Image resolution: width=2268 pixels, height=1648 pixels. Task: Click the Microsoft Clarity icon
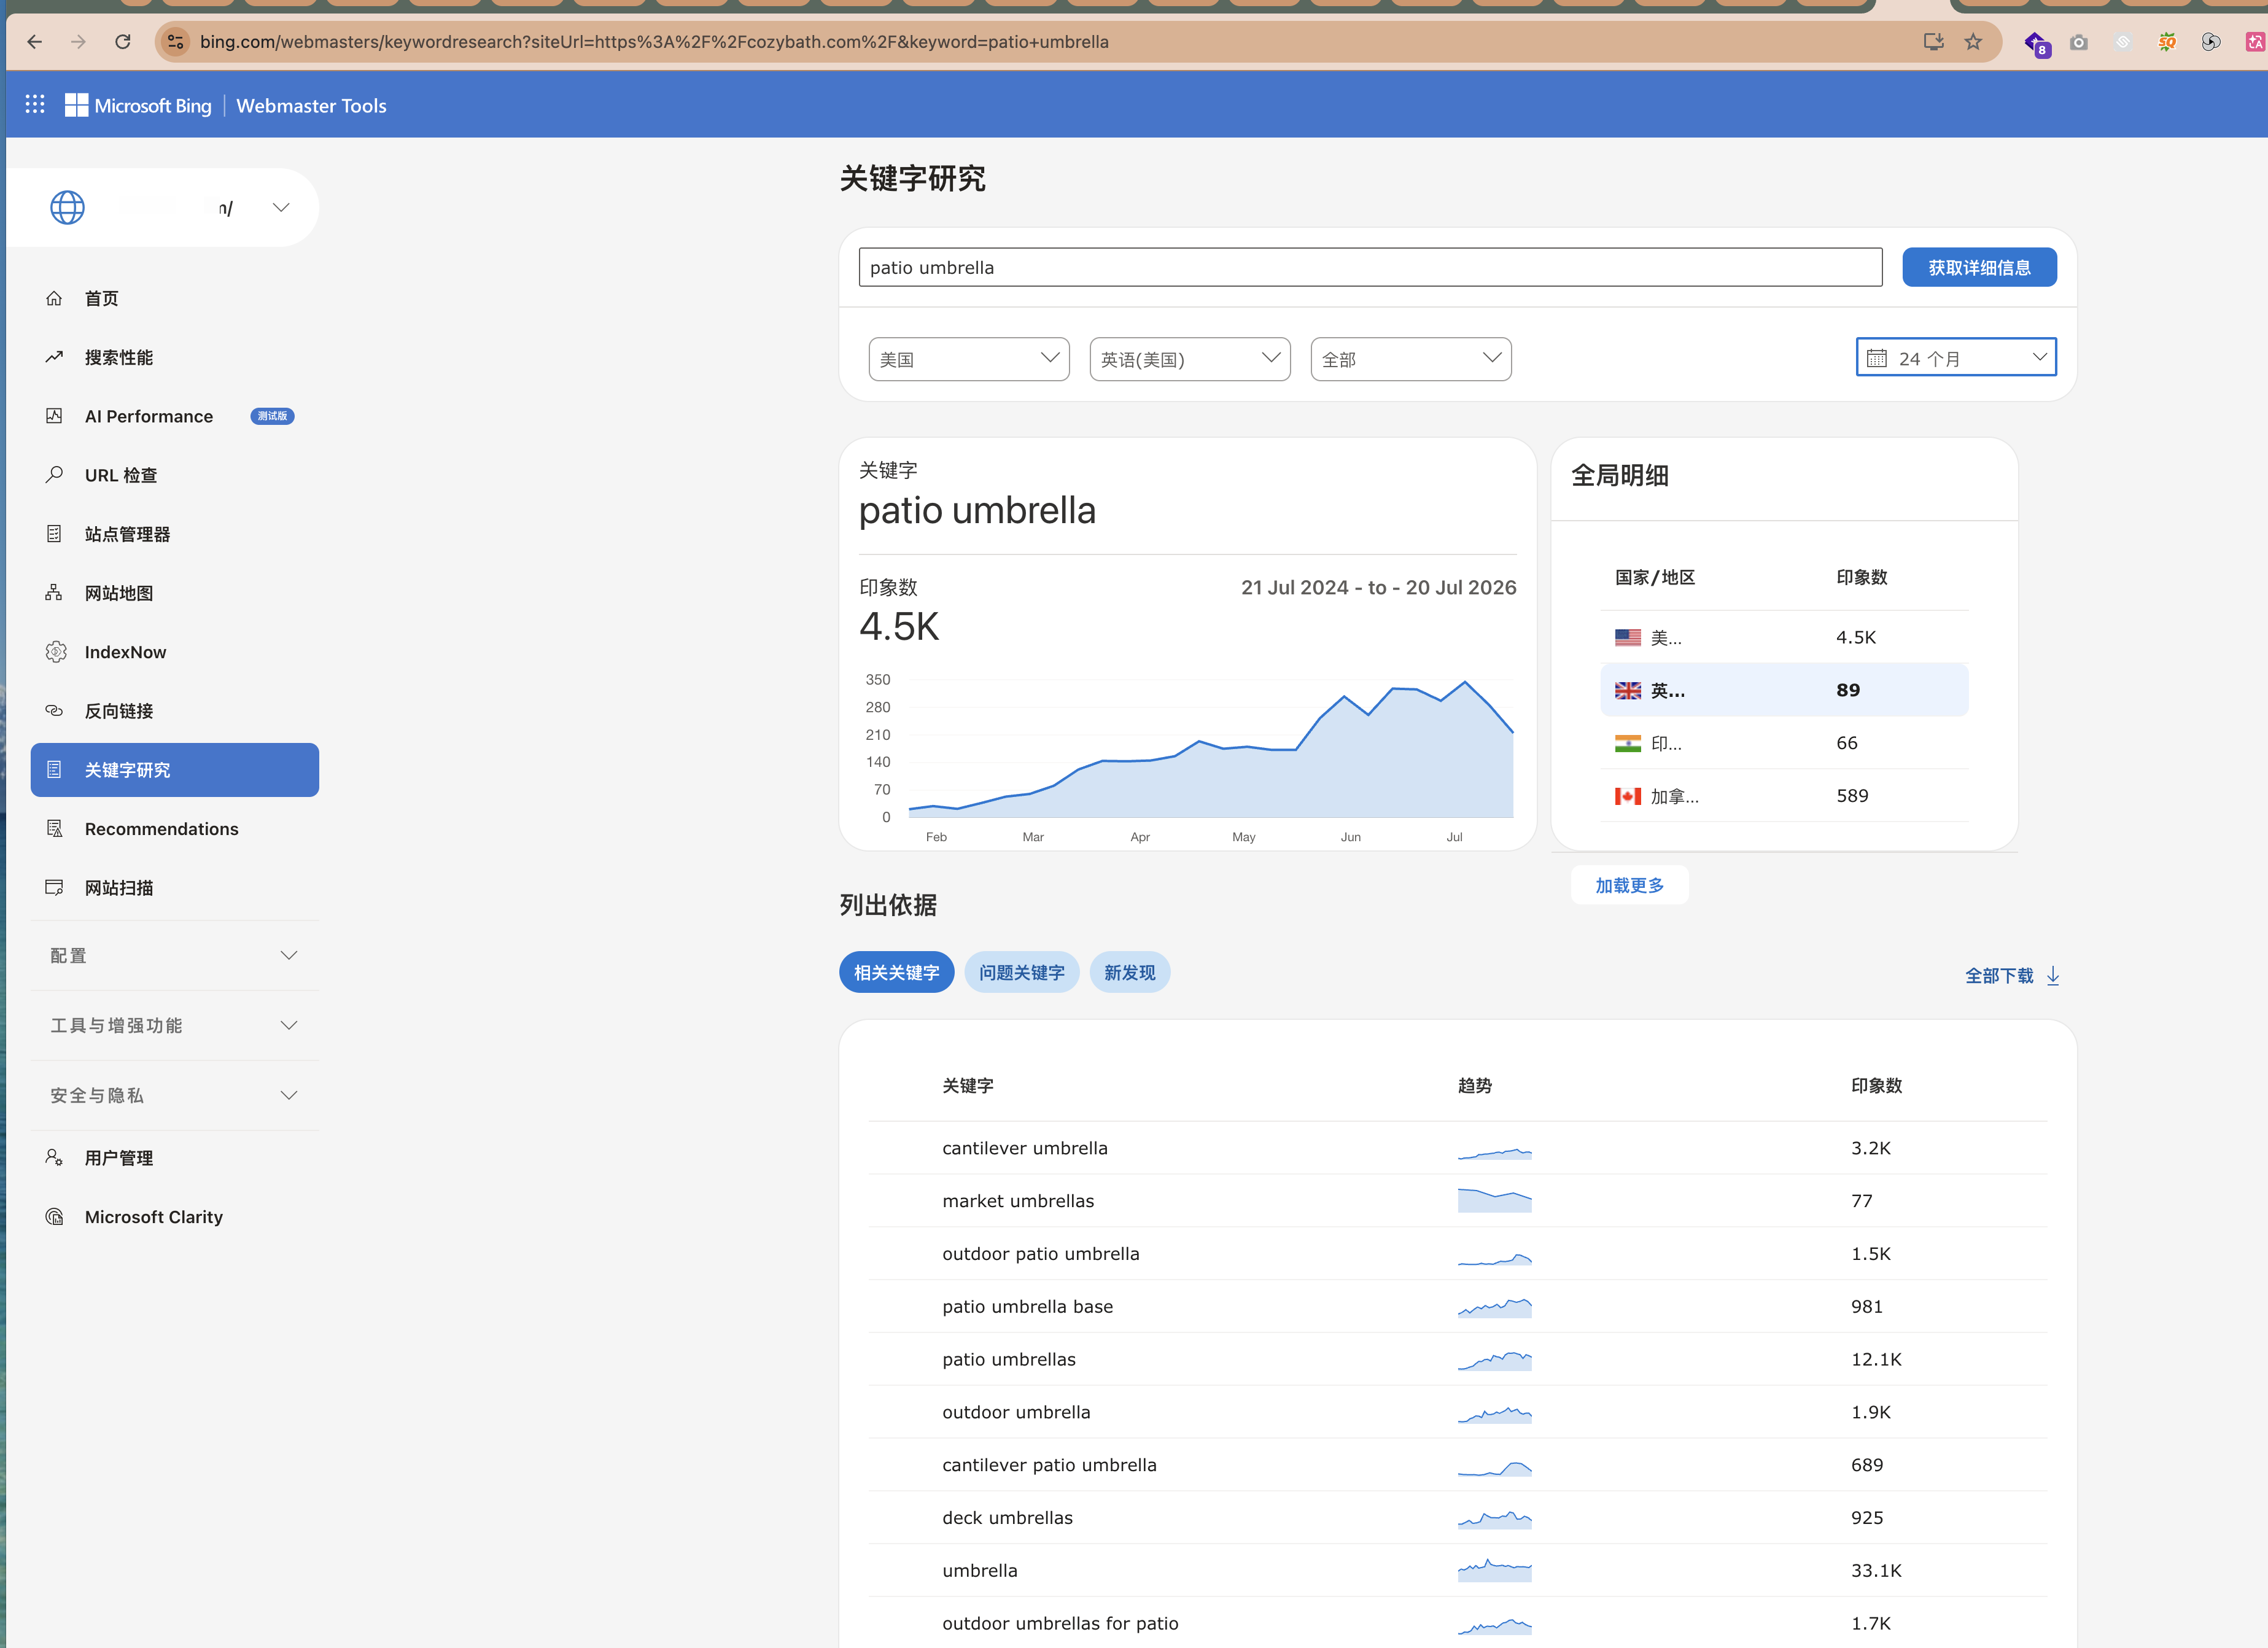click(x=54, y=1217)
